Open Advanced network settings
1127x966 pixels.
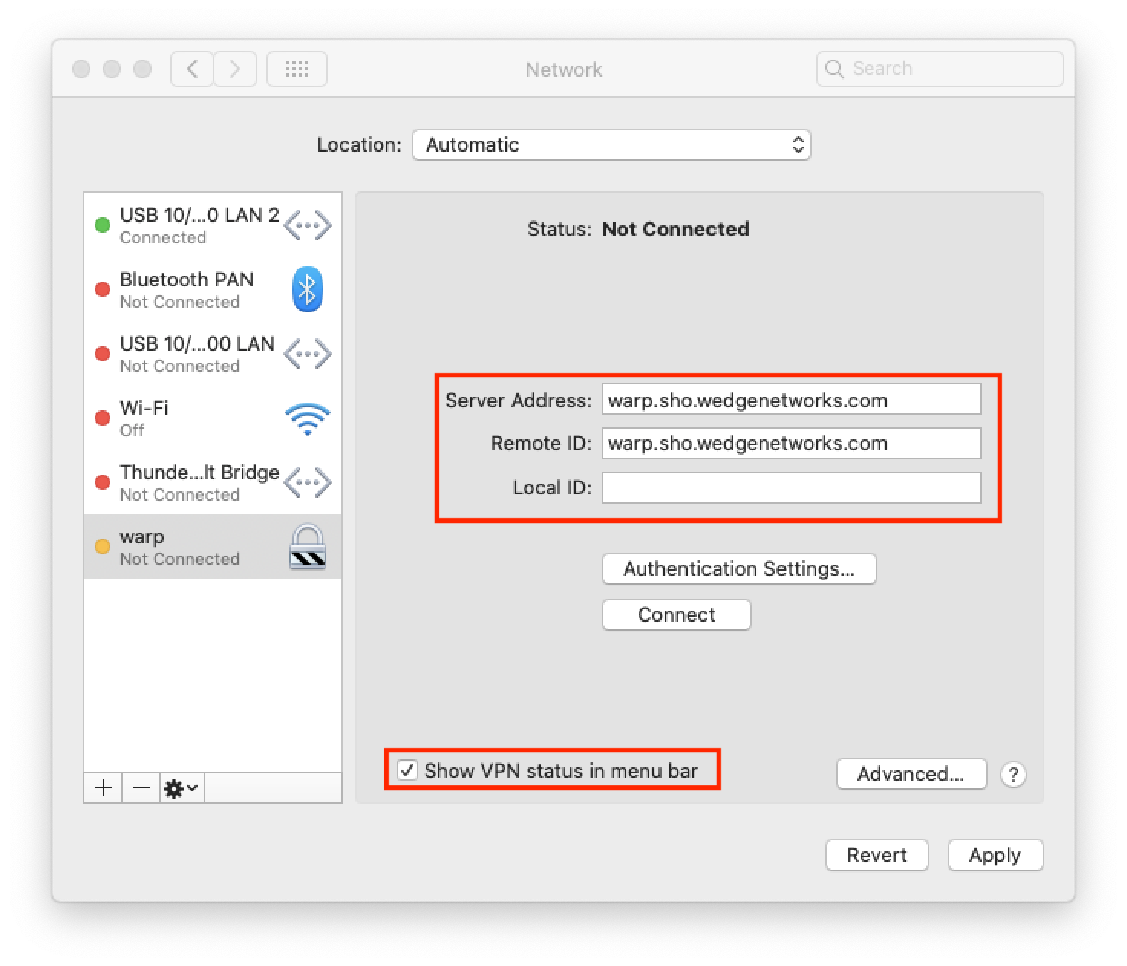pyautogui.click(x=910, y=774)
